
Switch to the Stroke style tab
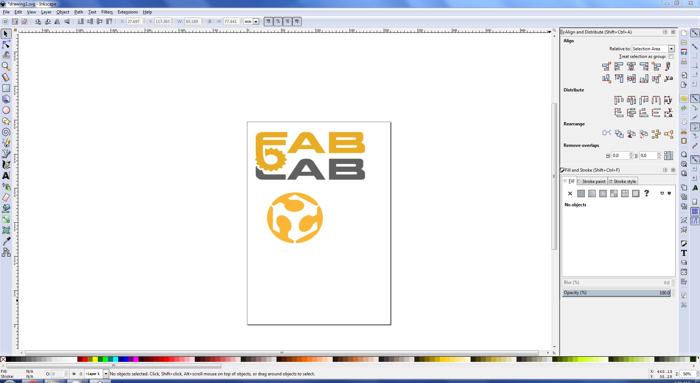(x=623, y=181)
